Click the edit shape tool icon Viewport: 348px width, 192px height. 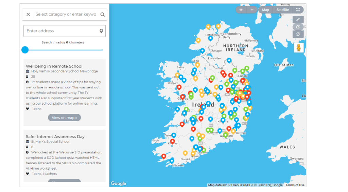(x=298, y=27)
